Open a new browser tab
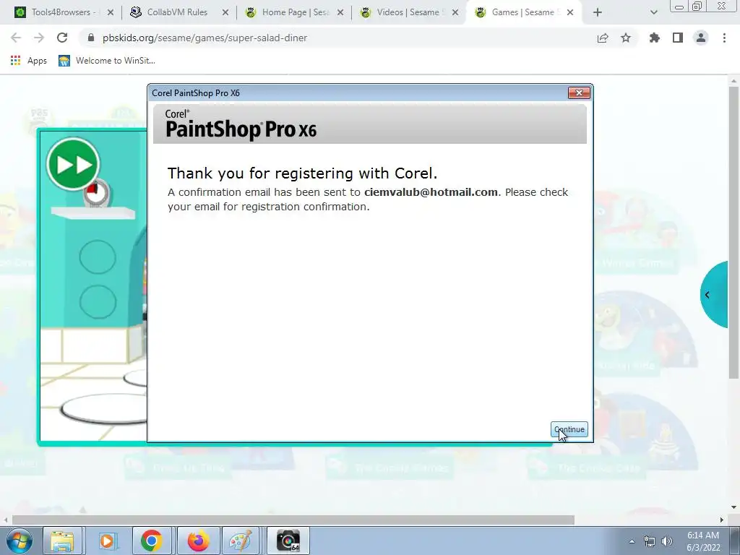This screenshot has width=740, height=555. [598, 13]
